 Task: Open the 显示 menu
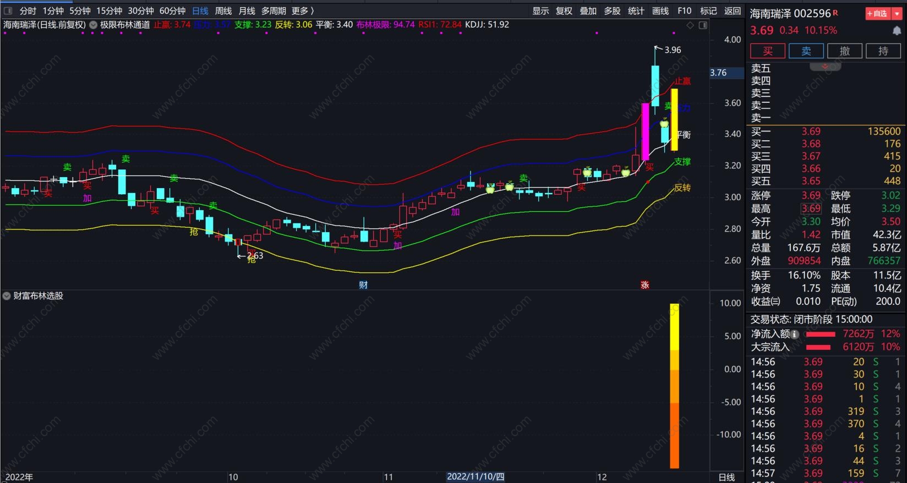coord(540,10)
